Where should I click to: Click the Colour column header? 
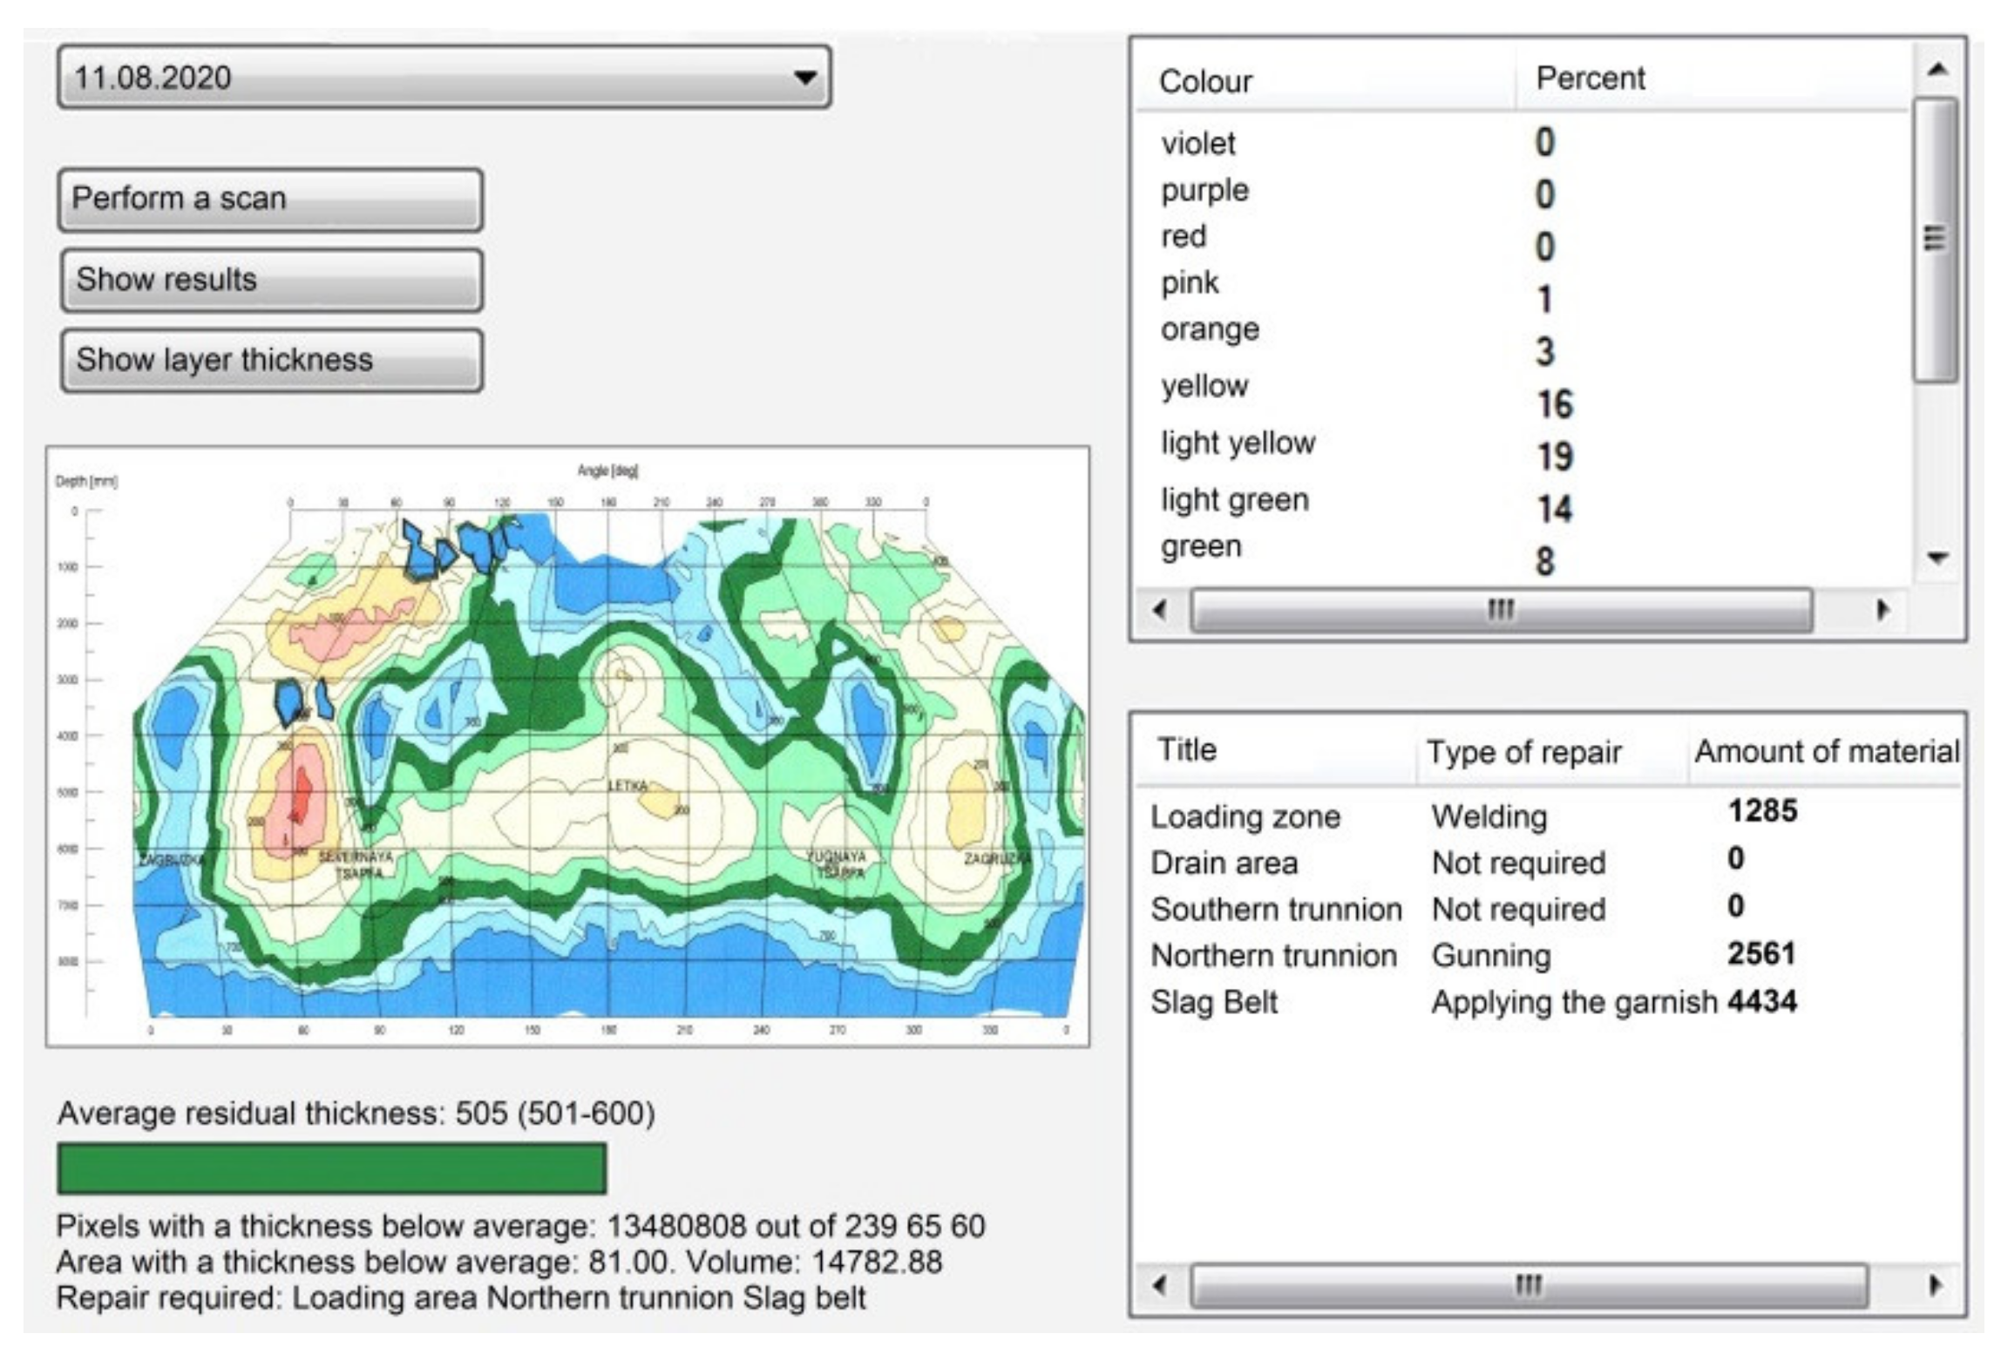(x=1205, y=82)
